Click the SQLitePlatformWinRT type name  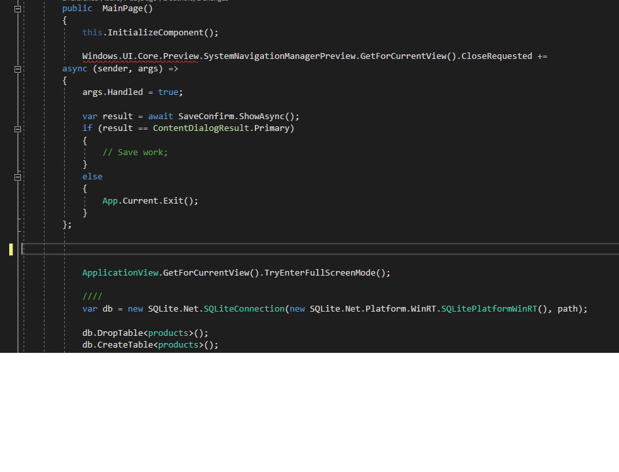click(489, 308)
